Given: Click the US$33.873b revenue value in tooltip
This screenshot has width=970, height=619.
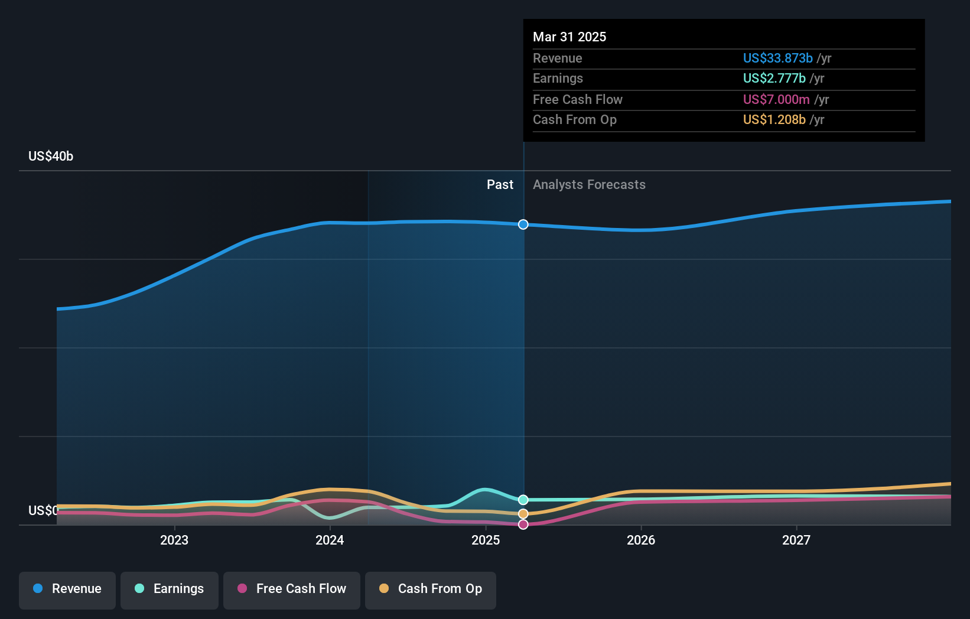Looking at the screenshot, I should (x=778, y=58).
